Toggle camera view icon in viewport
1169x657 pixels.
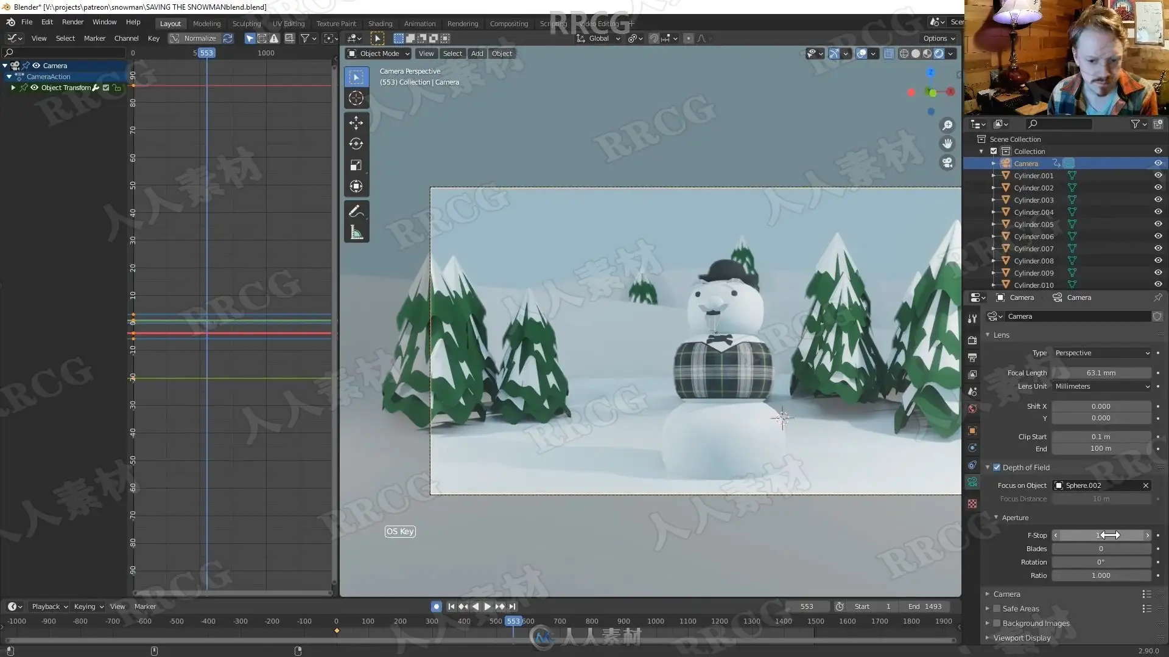click(x=947, y=162)
